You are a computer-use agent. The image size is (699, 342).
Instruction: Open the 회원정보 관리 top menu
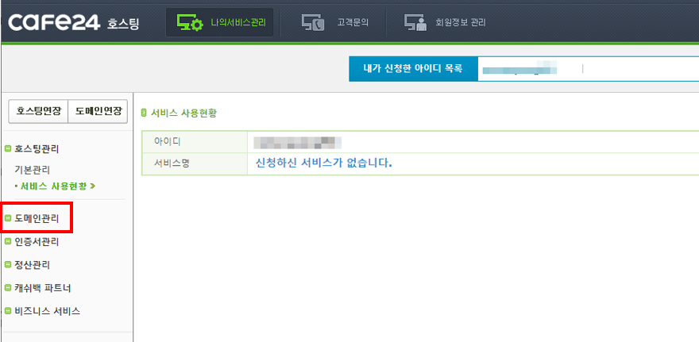click(445, 22)
